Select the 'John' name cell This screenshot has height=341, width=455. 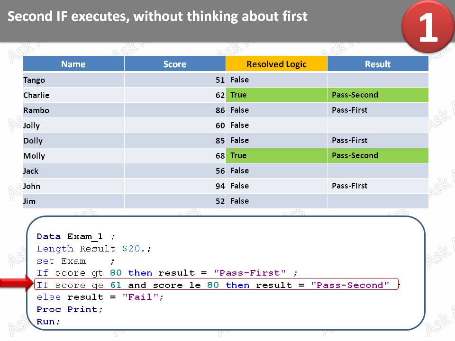coord(73,186)
